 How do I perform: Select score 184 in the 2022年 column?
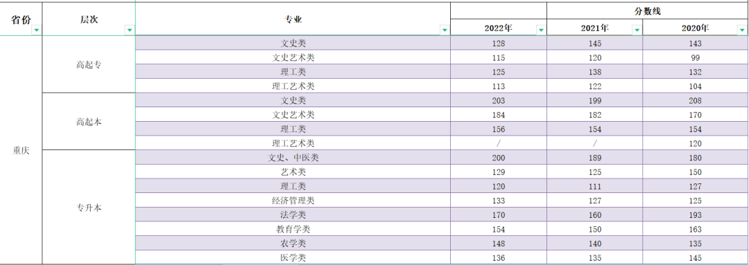(499, 115)
